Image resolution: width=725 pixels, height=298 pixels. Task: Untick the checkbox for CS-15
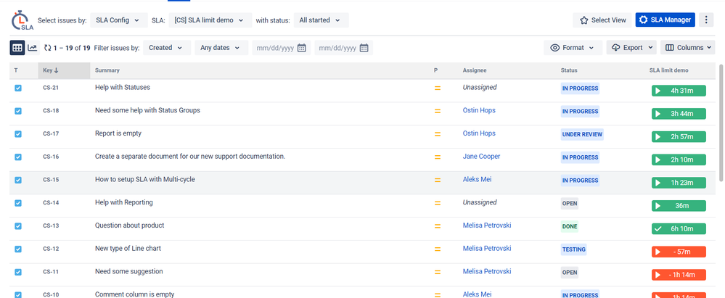pyautogui.click(x=18, y=181)
